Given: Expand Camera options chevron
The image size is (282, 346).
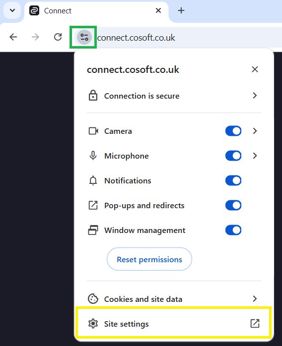Looking at the screenshot, I should coord(255,131).
